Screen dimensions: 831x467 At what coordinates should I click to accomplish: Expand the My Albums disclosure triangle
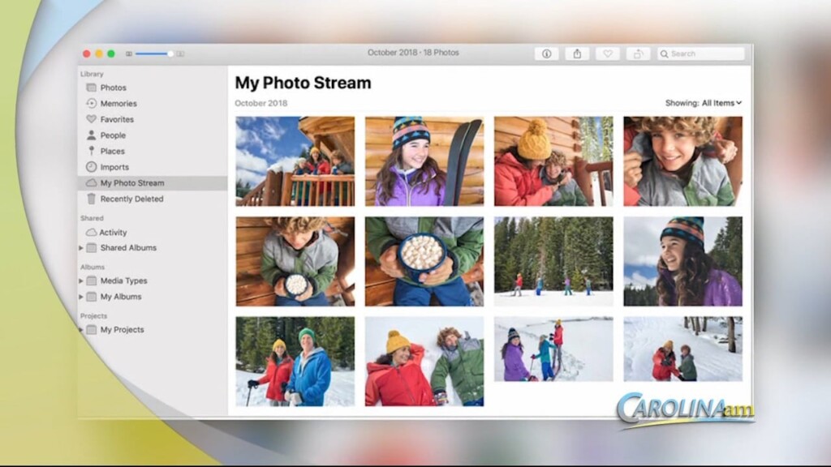tap(81, 297)
